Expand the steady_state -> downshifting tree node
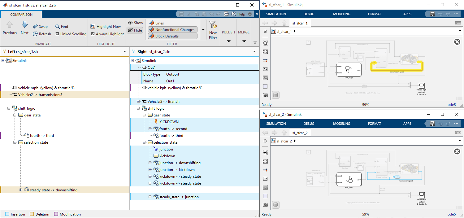This screenshot has width=464, height=218. (21, 190)
